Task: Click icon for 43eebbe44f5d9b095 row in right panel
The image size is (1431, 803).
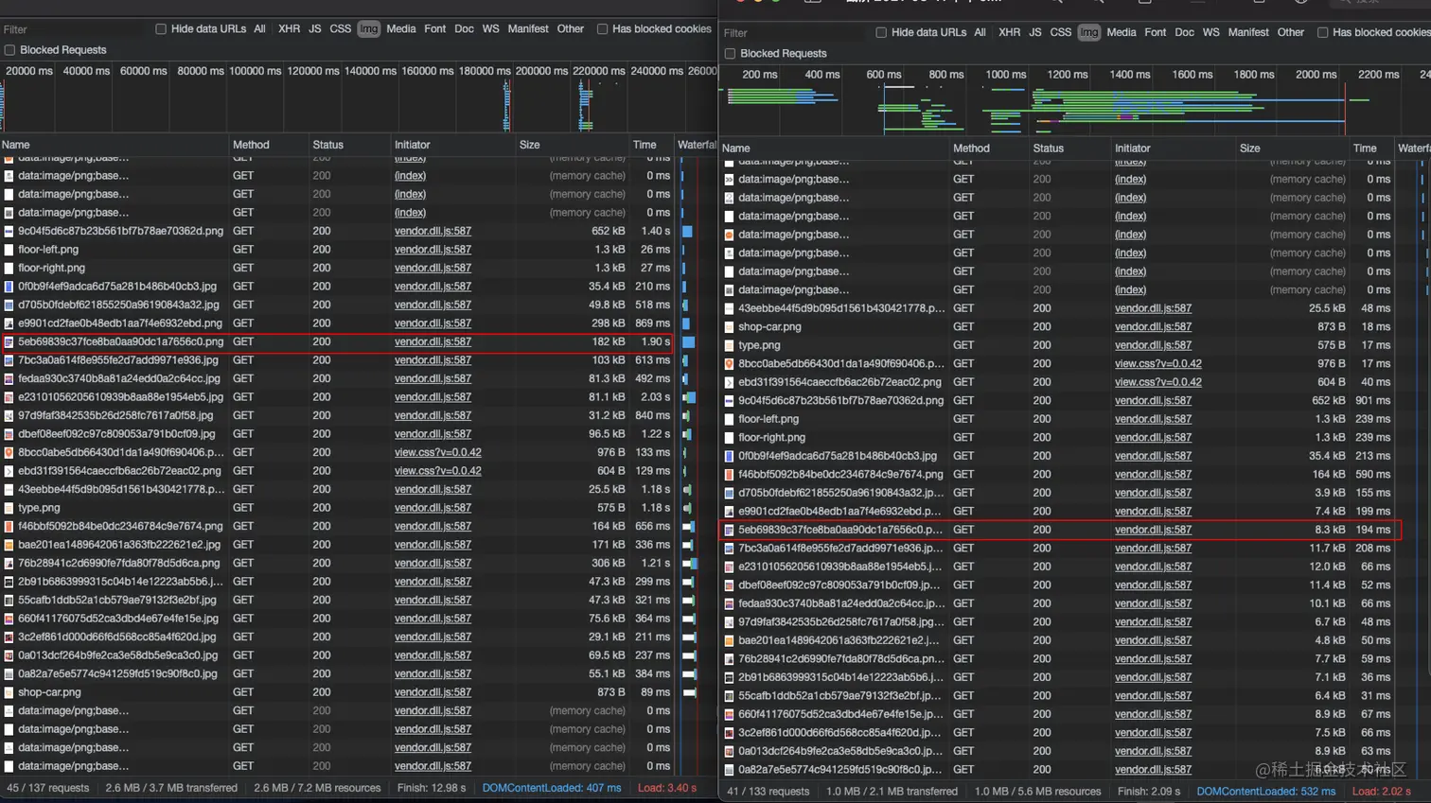Action: coord(729,308)
